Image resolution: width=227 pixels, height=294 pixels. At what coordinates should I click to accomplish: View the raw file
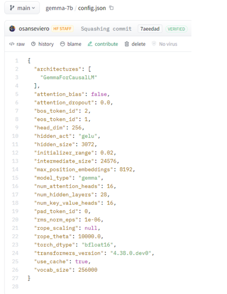click(17, 44)
